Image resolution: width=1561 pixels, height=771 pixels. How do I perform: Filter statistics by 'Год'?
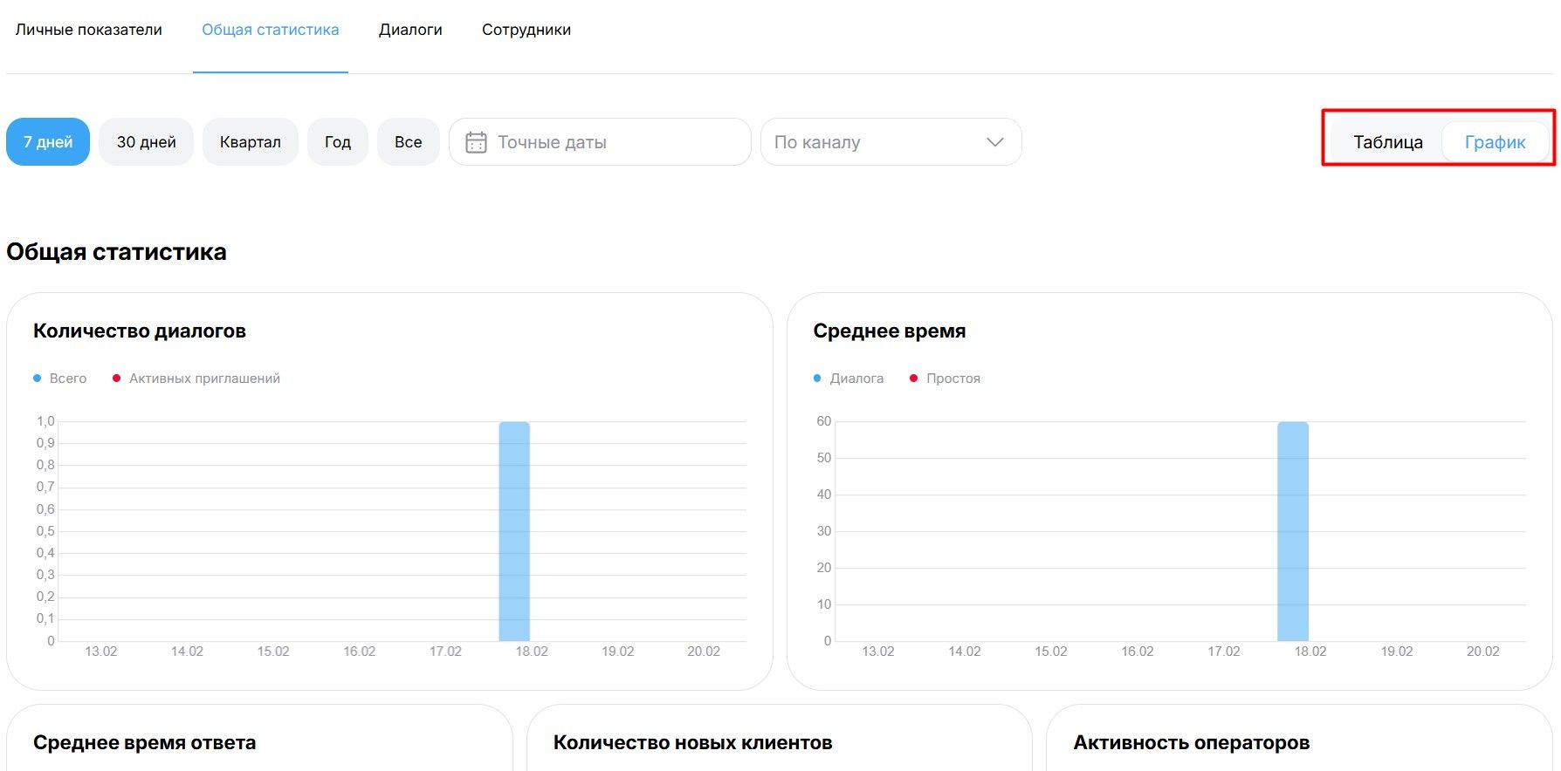click(338, 142)
